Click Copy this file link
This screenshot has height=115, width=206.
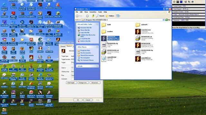coord(85,33)
